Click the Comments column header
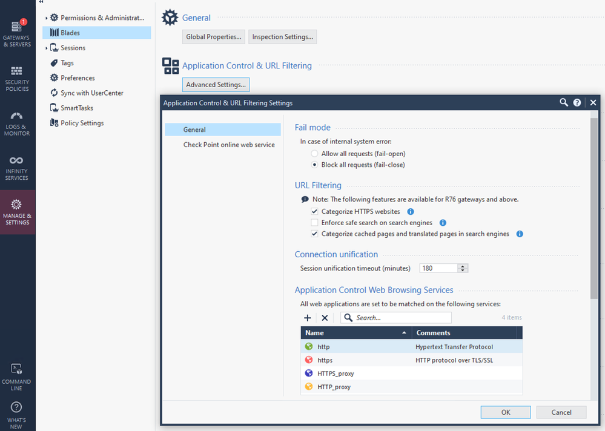Viewport: 605px width, 431px height. coord(464,333)
